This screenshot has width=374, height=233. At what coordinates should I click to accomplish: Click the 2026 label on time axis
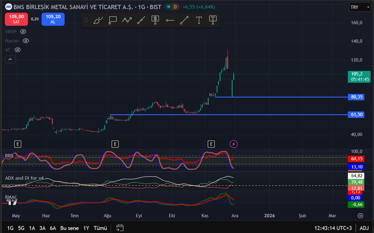pos(269,216)
